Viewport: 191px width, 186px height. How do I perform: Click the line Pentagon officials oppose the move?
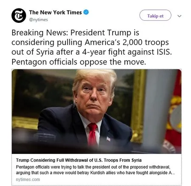point(79,62)
